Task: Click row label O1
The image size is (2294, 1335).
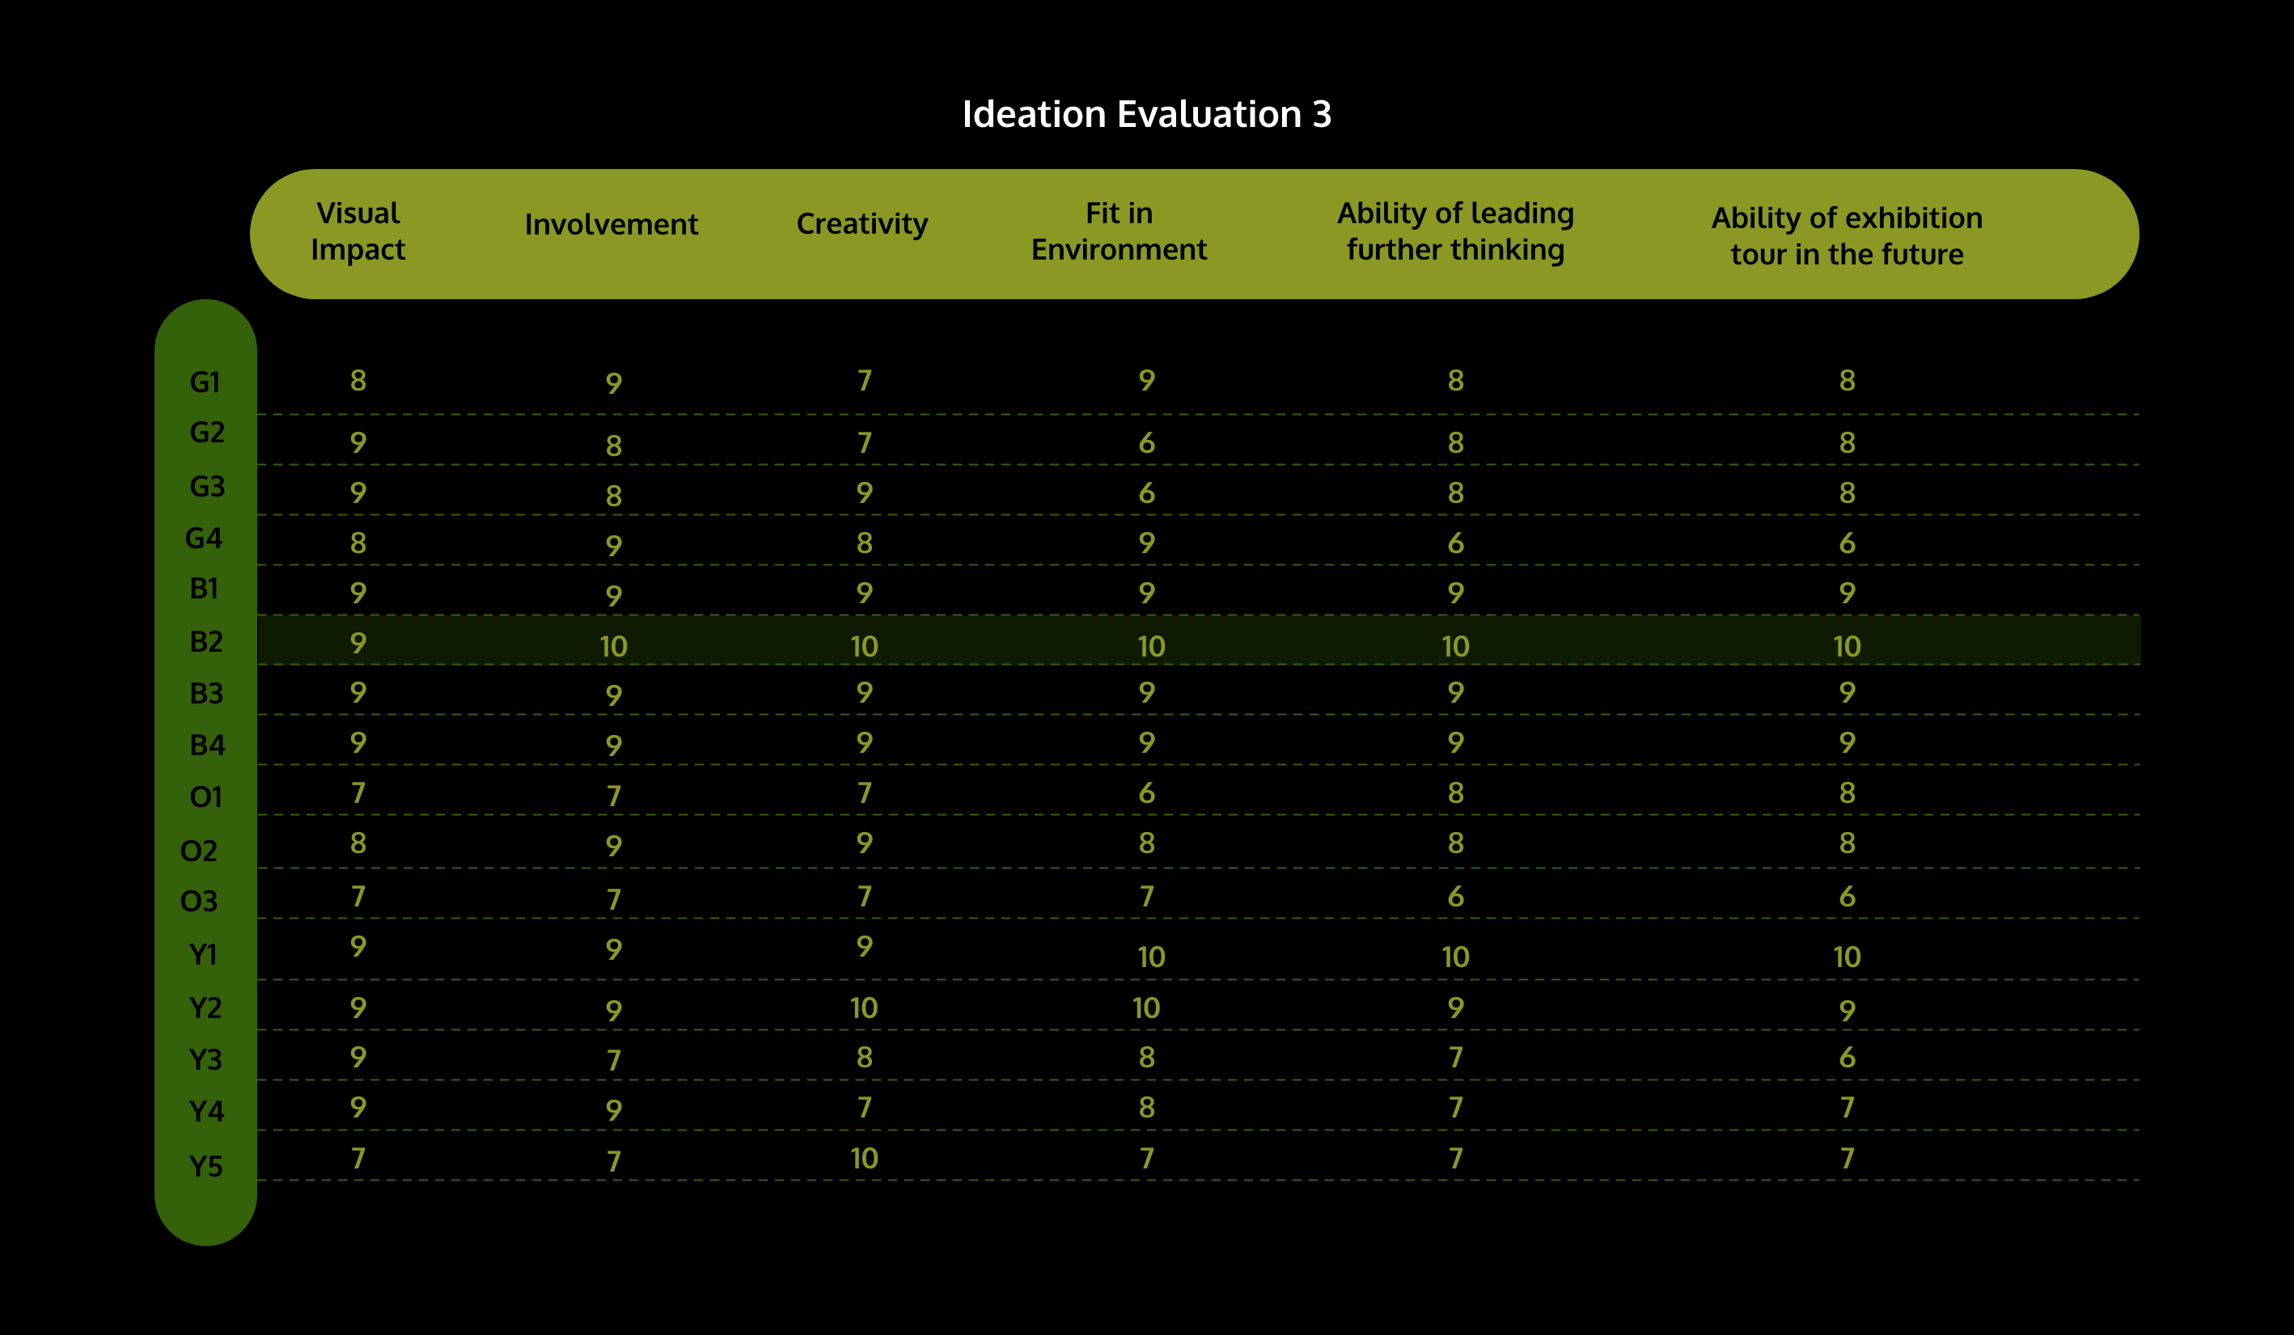Action: [x=205, y=797]
